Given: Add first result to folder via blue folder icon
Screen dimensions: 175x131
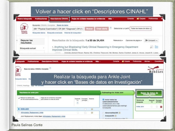Looking at the screenshot, I should 156,47.
